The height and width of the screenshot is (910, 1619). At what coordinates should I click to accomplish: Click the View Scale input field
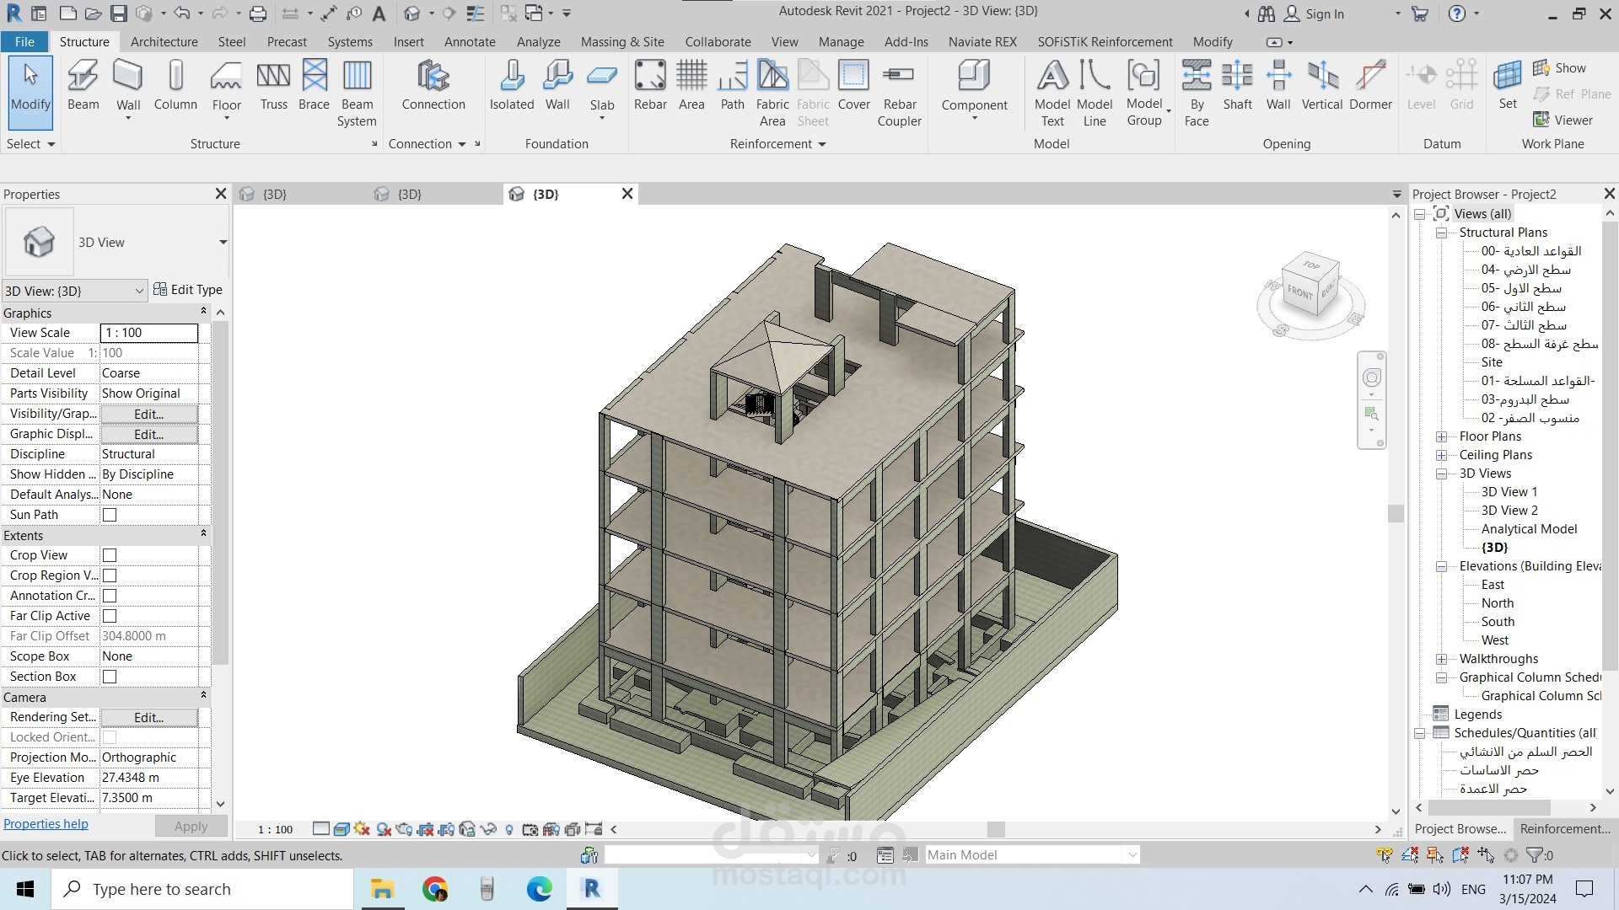pyautogui.click(x=149, y=333)
